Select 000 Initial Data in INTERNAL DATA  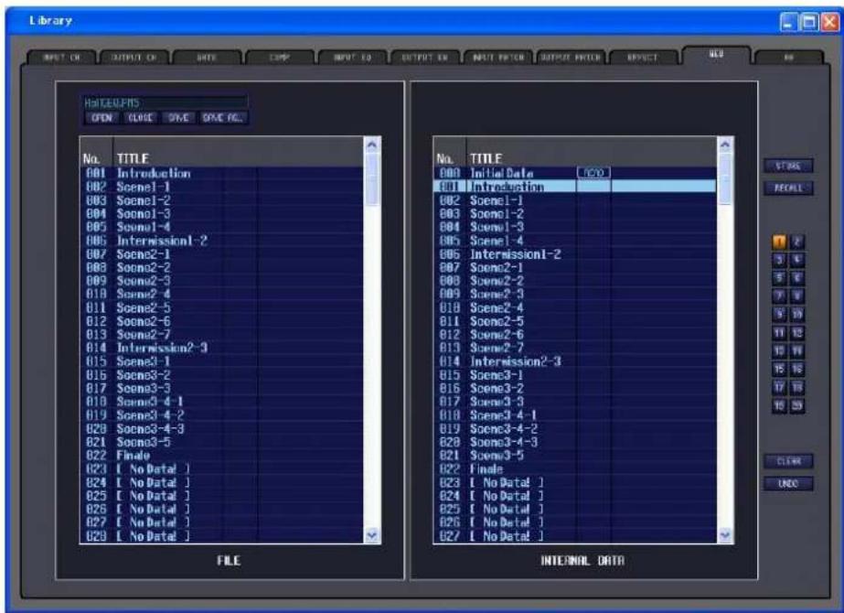pyautogui.click(x=575, y=174)
